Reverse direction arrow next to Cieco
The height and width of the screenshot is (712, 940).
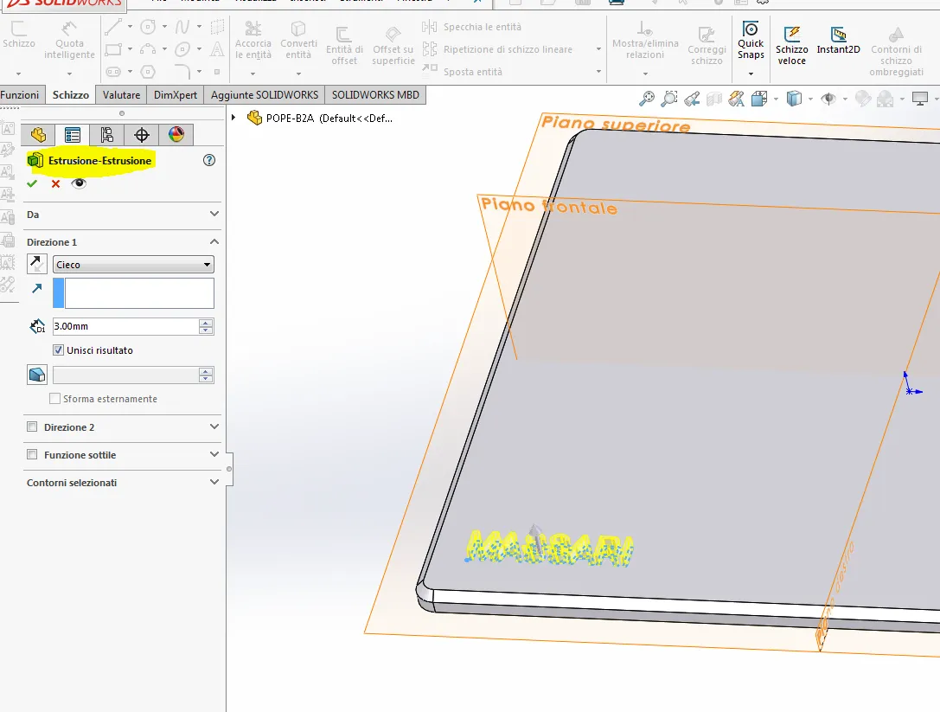[37, 264]
